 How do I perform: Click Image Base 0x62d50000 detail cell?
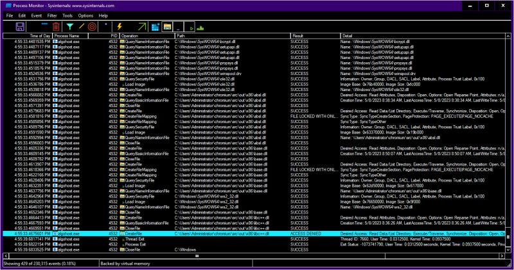[382, 185]
